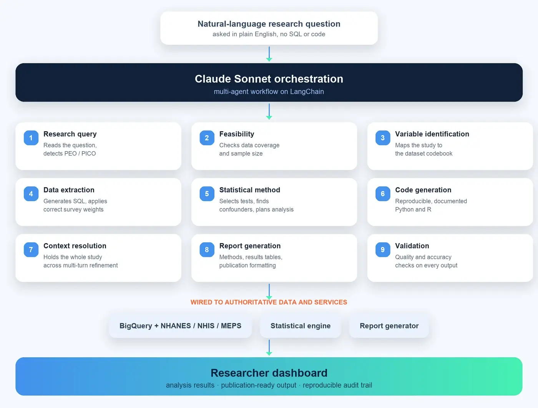The height and width of the screenshot is (408, 538).
Task: Select the Statistical engine chip
Action: point(301,326)
